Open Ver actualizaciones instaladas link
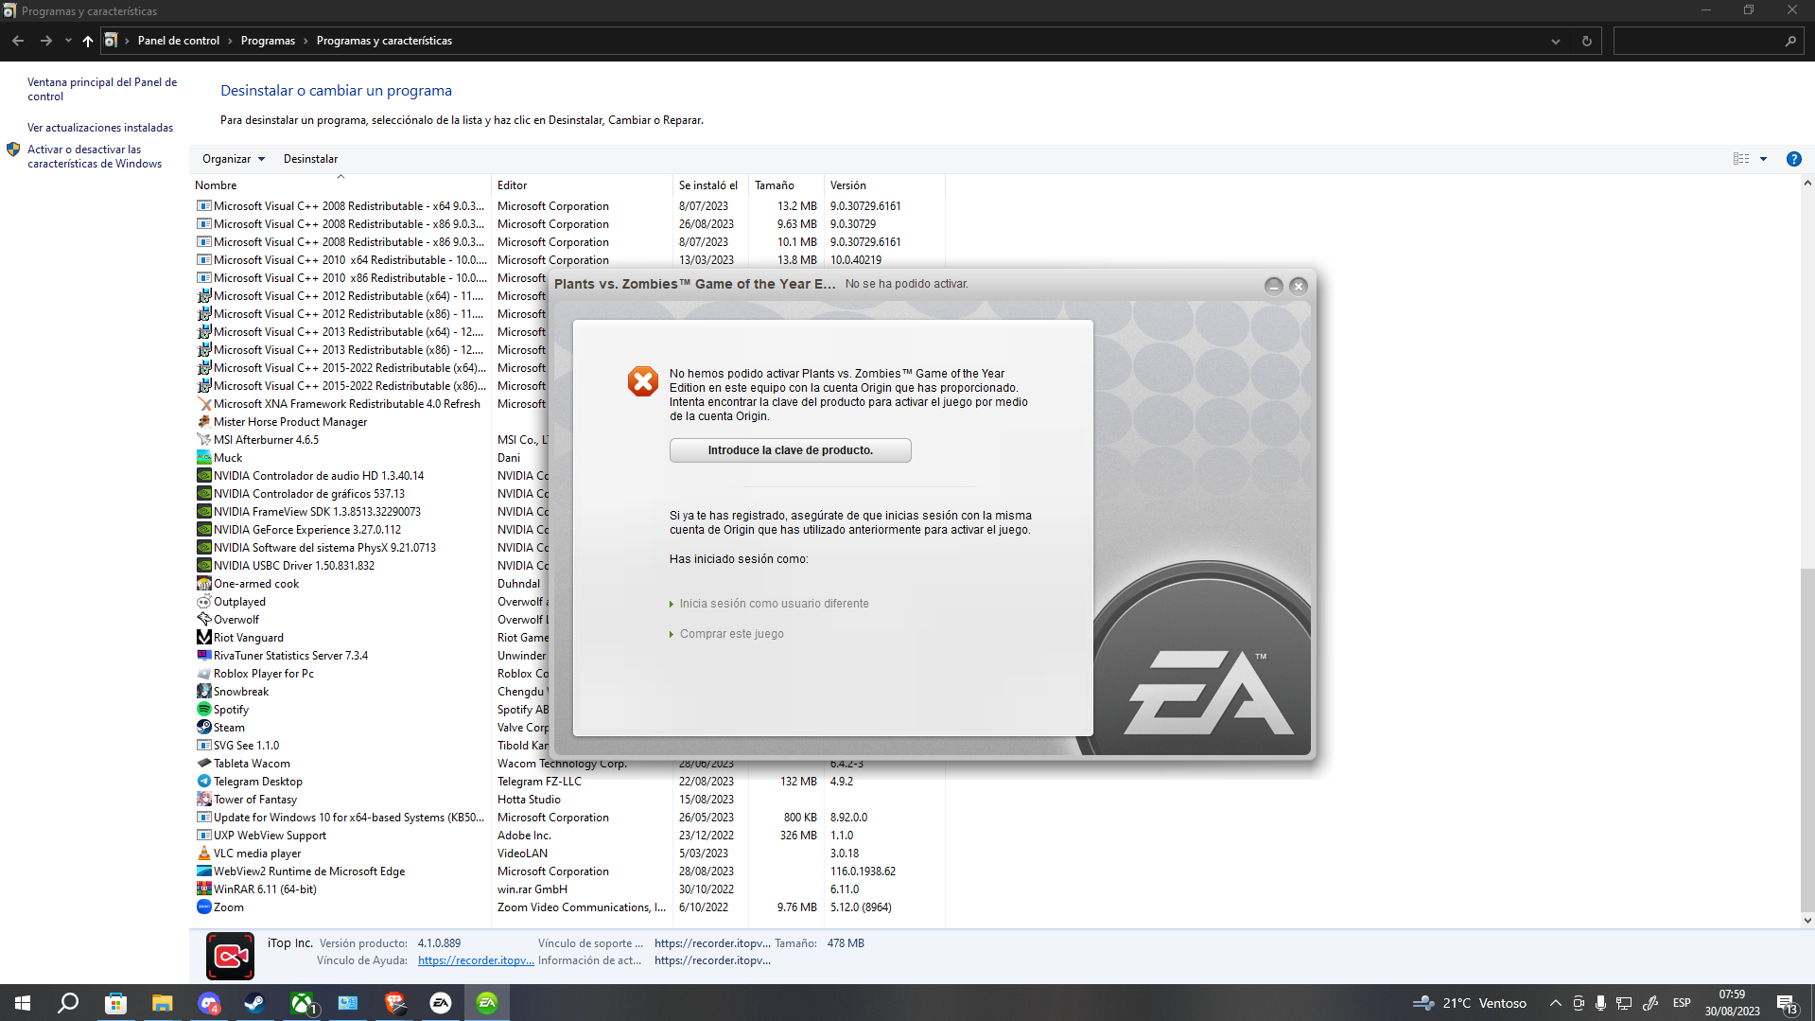The height and width of the screenshot is (1021, 1815). pyautogui.click(x=100, y=128)
